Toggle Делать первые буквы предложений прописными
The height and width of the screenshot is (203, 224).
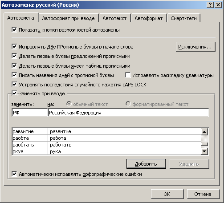coord(14,56)
